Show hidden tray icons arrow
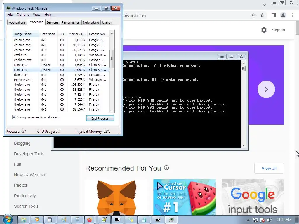Viewport: 299px width, 224px height. tap(248, 220)
